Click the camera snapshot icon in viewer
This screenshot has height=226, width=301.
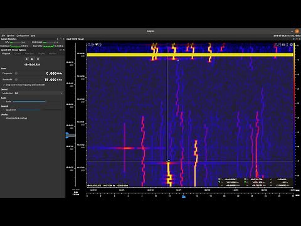[x=283, y=45]
